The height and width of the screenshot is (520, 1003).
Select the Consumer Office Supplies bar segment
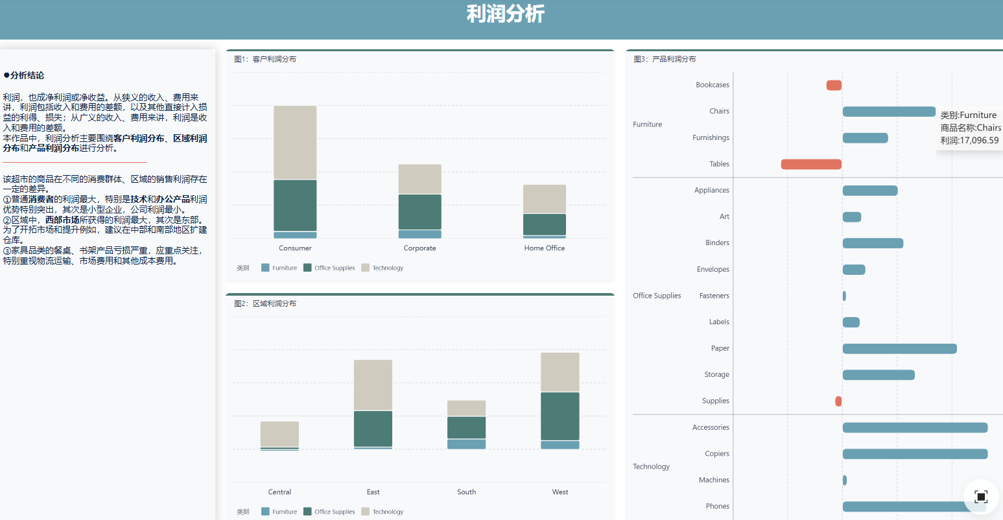click(295, 206)
